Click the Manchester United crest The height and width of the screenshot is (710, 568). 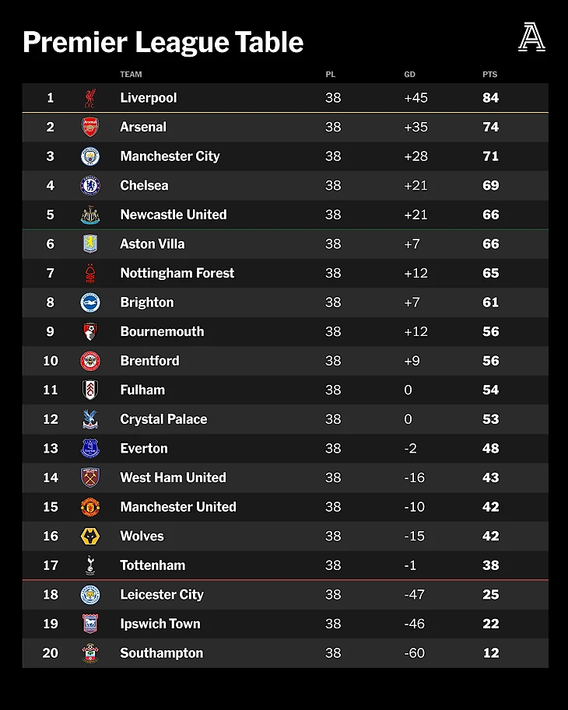(90, 507)
